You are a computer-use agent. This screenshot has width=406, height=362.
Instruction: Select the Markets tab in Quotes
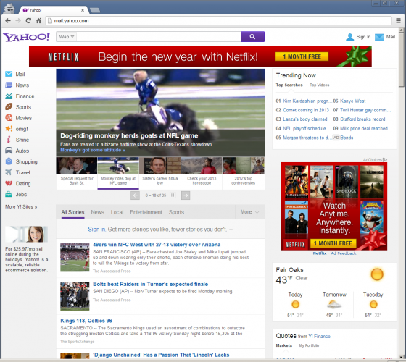pos(283,346)
